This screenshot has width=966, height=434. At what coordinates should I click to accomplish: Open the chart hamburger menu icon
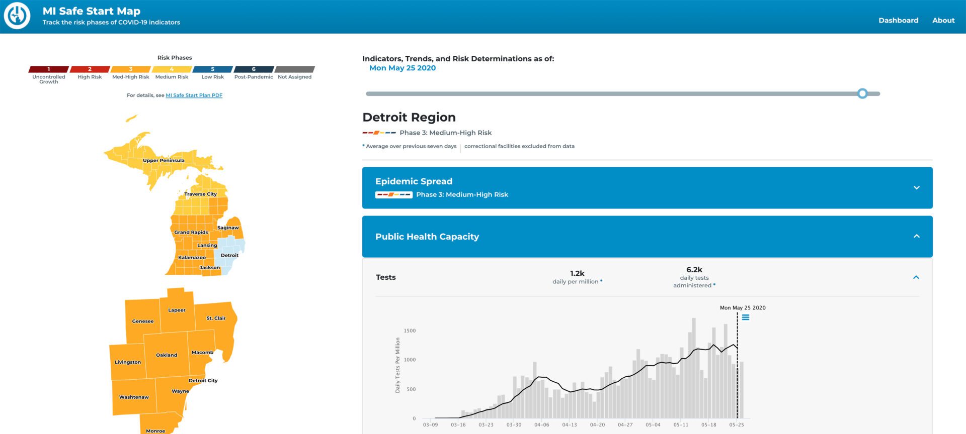point(746,317)
